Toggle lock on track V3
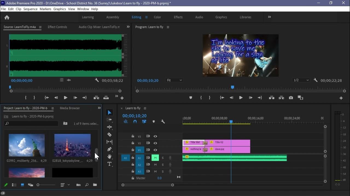 click(133, 136)
